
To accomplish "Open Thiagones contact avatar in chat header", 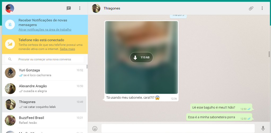I will click(96, 8).
